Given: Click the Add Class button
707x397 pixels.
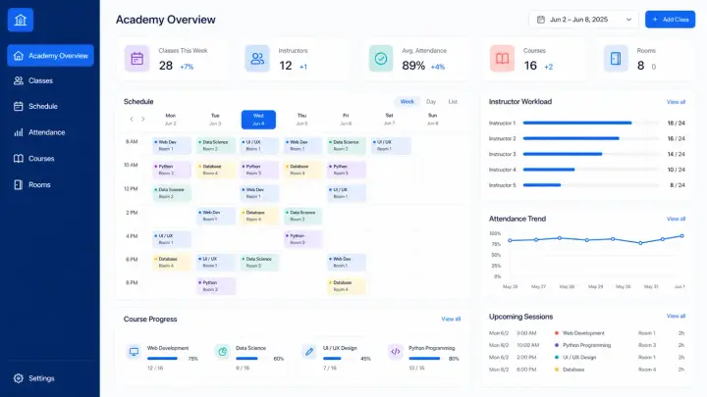Looking at the screenshot, I should point(670,20).
